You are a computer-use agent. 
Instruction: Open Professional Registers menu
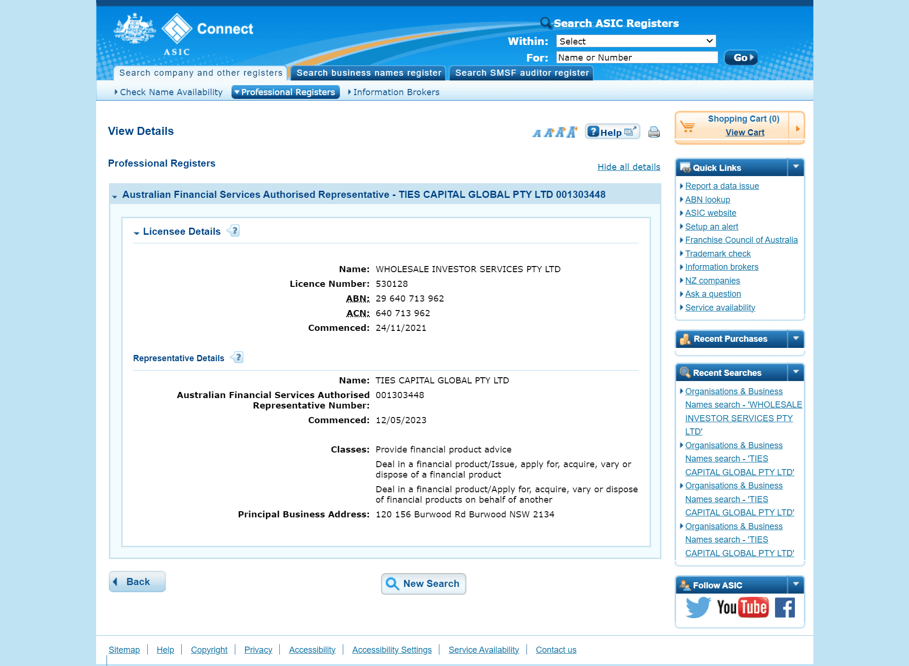tap(285, 92)
